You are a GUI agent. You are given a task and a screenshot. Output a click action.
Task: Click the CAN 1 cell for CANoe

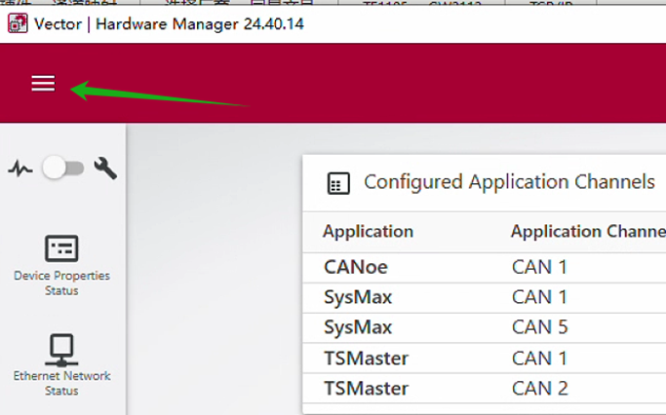coord(539,267)
